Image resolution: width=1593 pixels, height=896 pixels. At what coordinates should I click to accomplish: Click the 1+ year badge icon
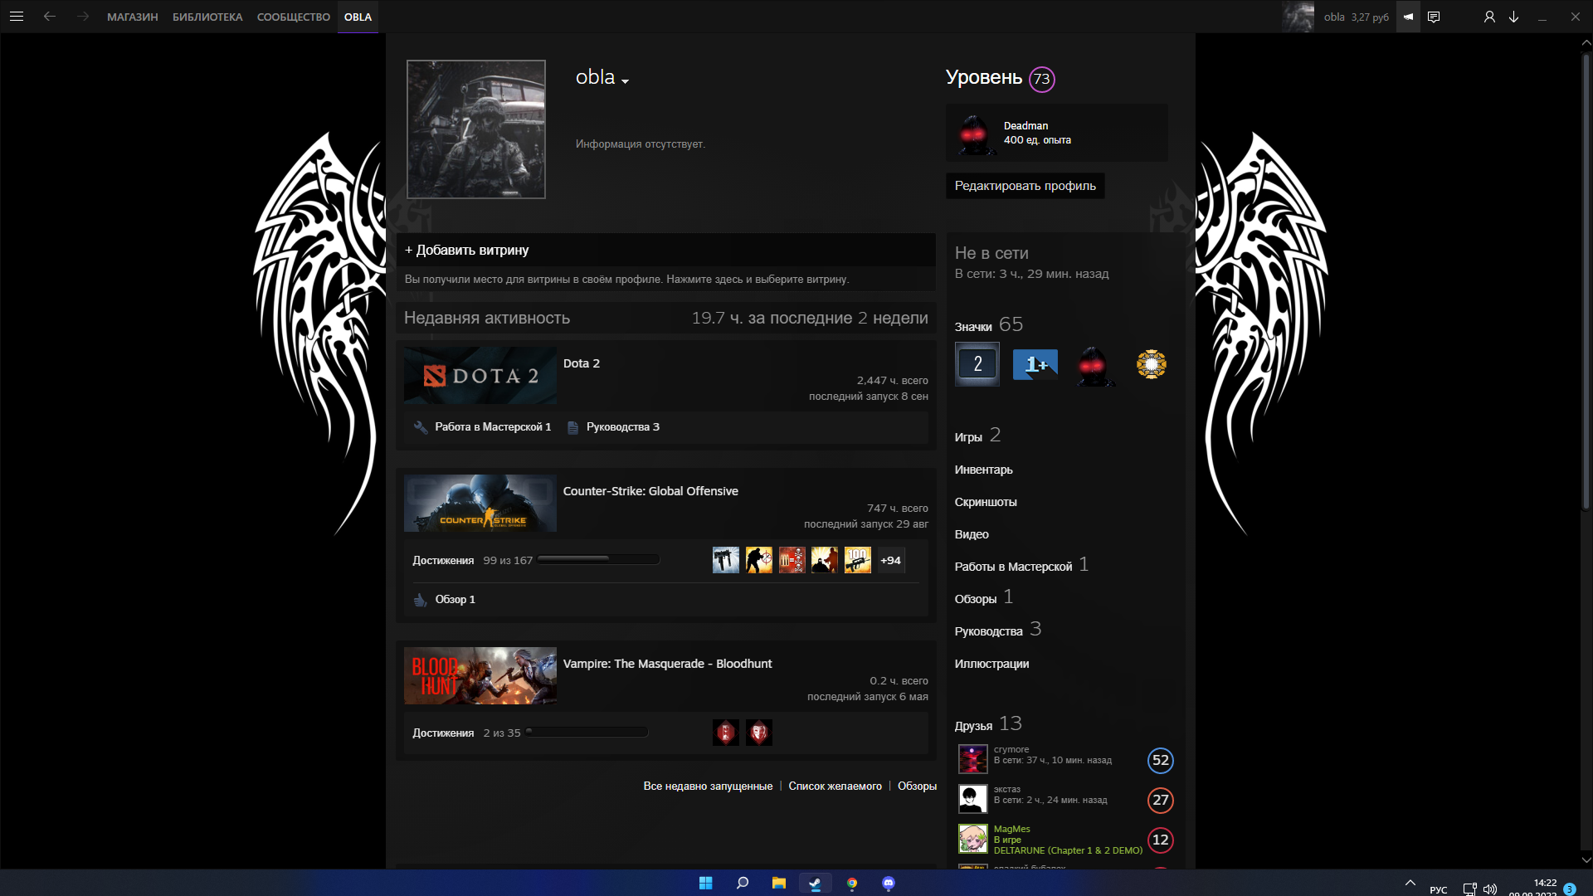click(1036, 364)
